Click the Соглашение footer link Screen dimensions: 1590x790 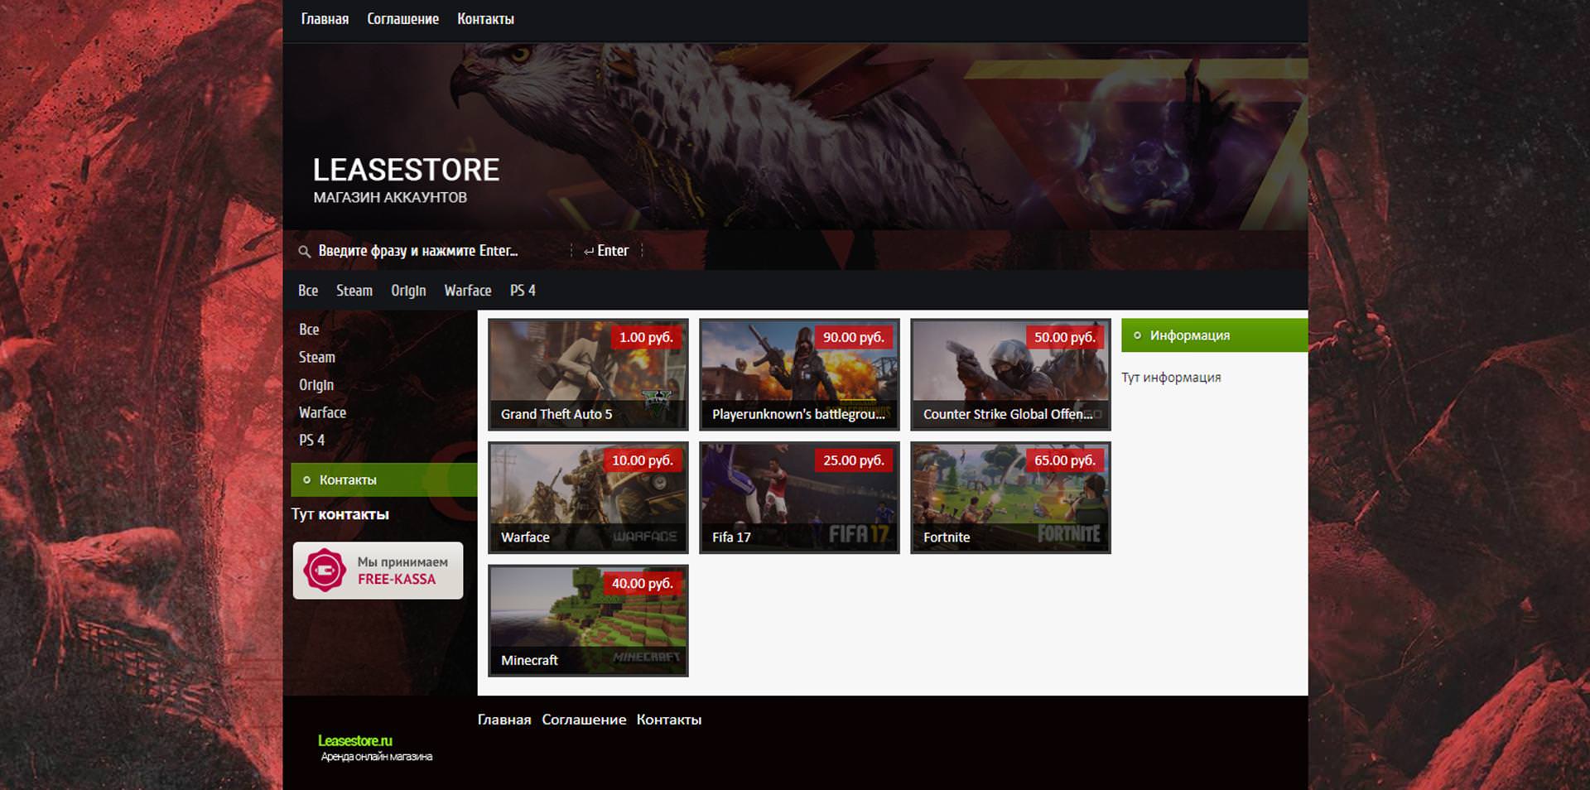[x=584, y=720]
